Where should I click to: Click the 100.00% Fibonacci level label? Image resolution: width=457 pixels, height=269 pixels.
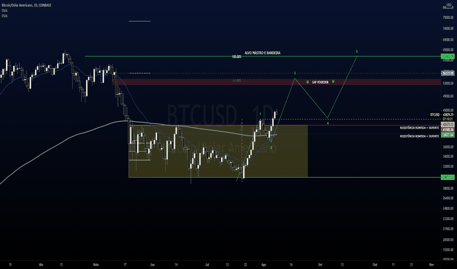[x=236, y=57]
